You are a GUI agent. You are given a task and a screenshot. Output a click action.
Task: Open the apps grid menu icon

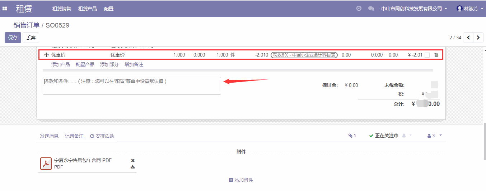point(5,9)
